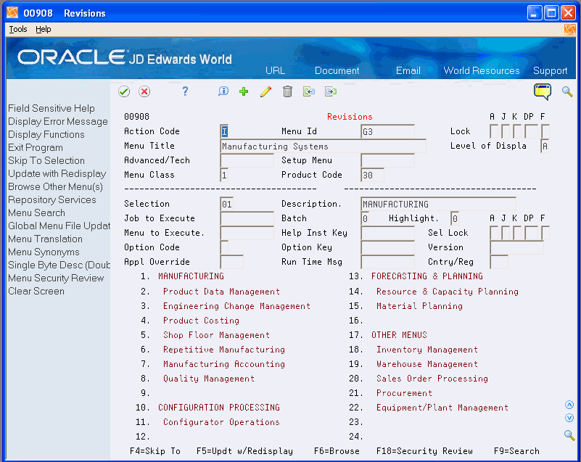Click the Menu Title field
Screen dimensions: 581x462
[x=323, y=146]
